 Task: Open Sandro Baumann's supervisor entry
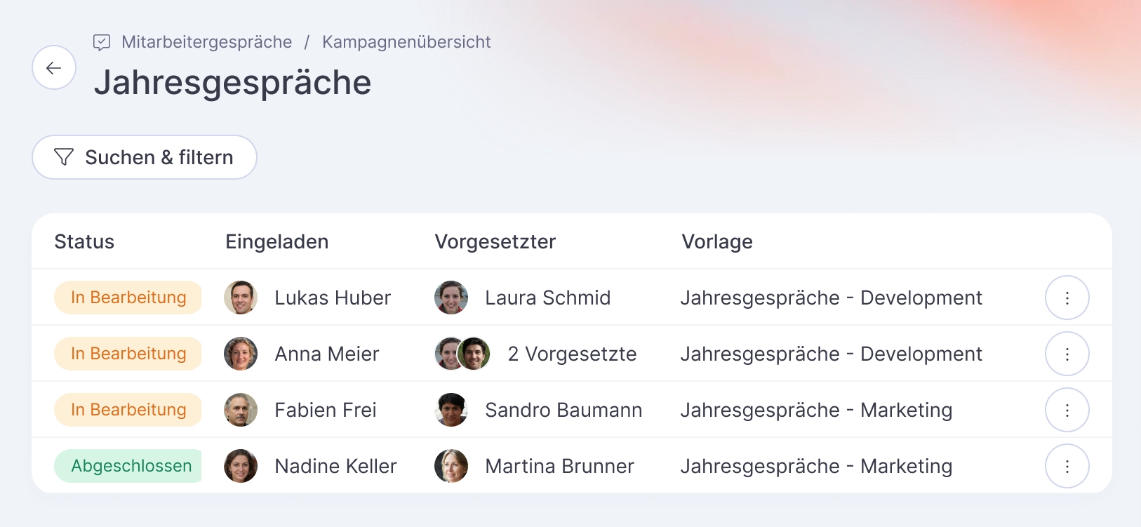(x=538, y=410)
